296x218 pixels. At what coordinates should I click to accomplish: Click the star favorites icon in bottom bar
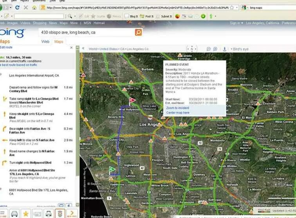tap(26, 214)
